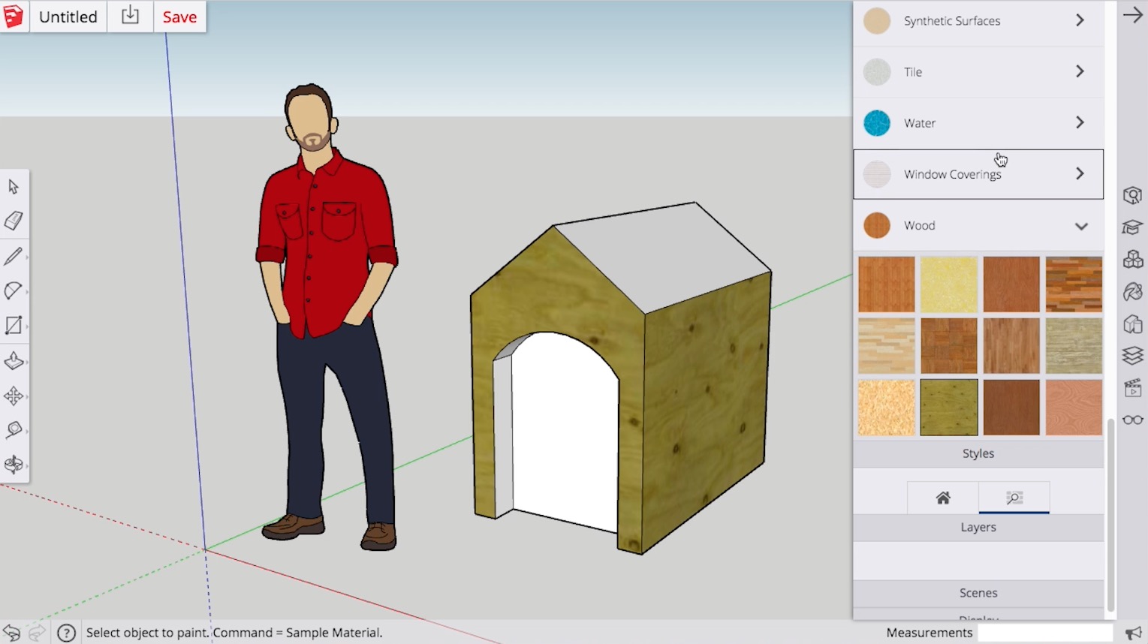
Task: Click the Untitled file name
Action: [x=68, y=17]
